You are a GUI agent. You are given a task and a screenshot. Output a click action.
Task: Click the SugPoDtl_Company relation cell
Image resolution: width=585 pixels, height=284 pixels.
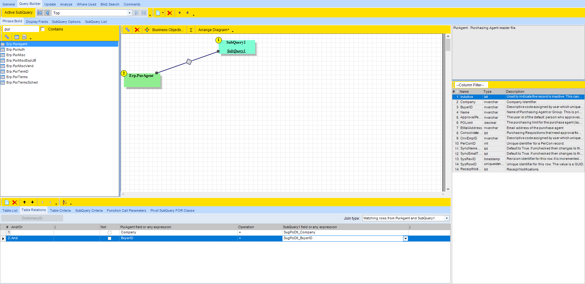click(345, 232)
